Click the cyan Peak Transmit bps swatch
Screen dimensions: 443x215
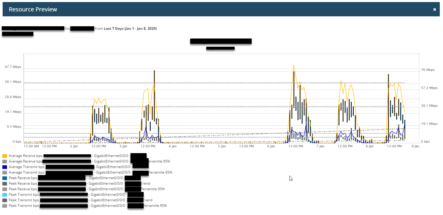4,195
